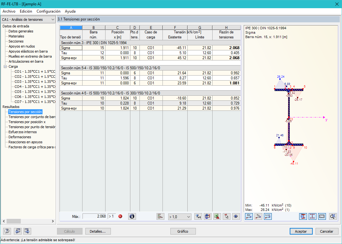The width and height of the screenshot is (342, 244).
Task: Click the red sad-face warning icon
Action: [120, 216]
